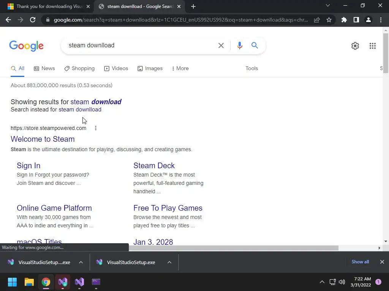The width and height of the screenshot is (389, 291).
Task: Open Chrome side panel icon
Action: tap(356, 20)
